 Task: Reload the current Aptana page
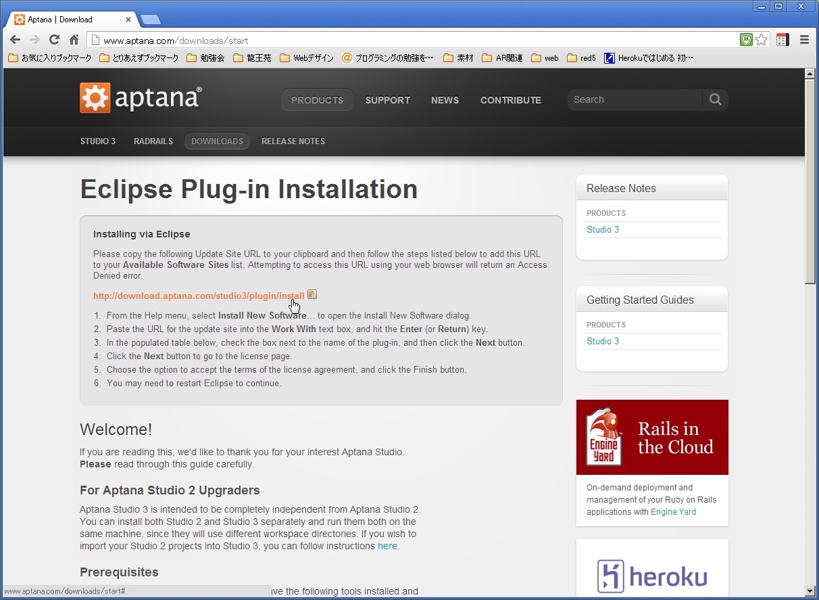(x=54, y=40)
